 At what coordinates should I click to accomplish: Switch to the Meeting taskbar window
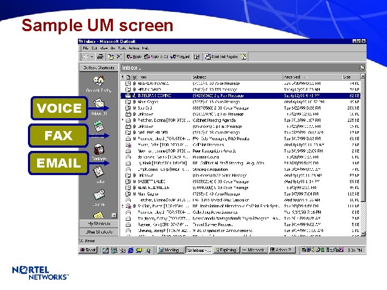pyautogui.click(x=171, y=250)
